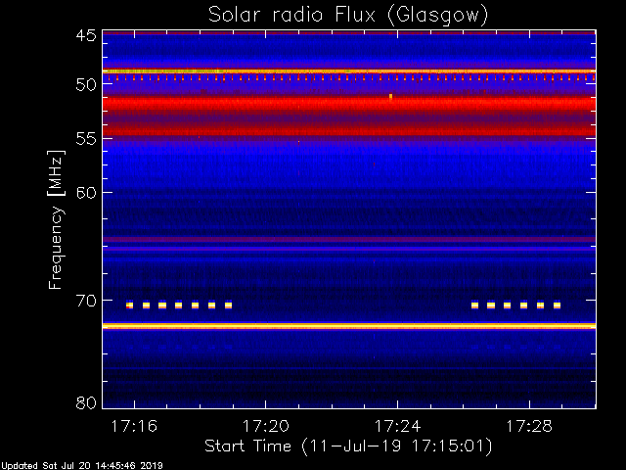
Task: Click the '70' frequency tick label
Action: pyautogui.click(x=86, y=301)
